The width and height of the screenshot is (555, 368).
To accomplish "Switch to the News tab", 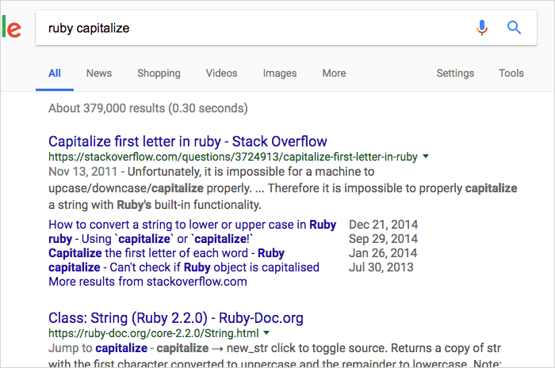I will click(99, 73).
